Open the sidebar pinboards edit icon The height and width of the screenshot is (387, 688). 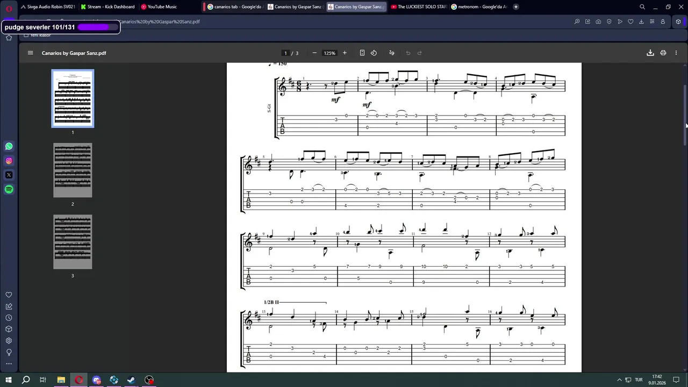9,306
